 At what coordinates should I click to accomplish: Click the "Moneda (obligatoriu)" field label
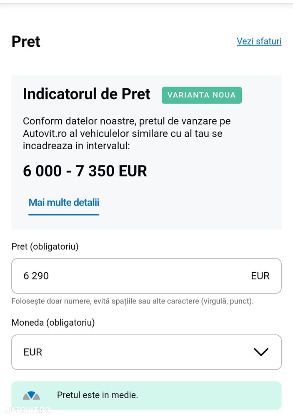pyautogui.click(x=53, y=322)
